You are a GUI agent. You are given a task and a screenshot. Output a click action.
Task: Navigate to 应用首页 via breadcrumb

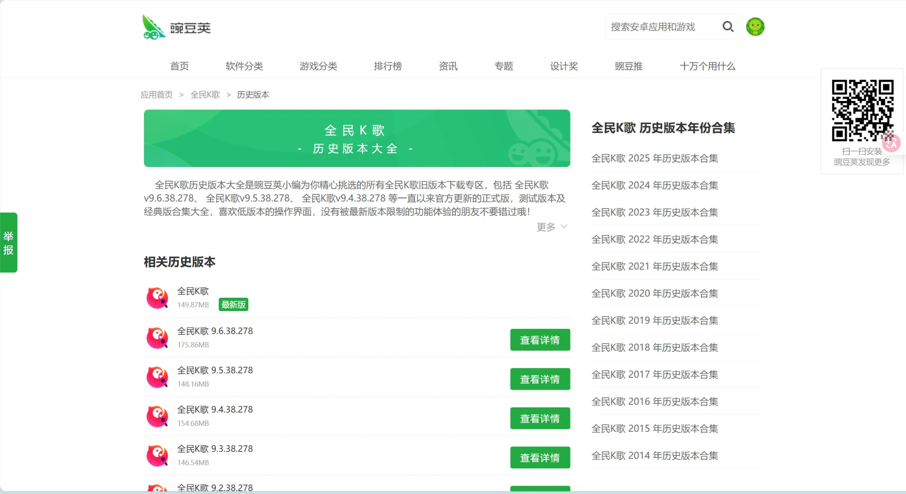click(156, 95)
